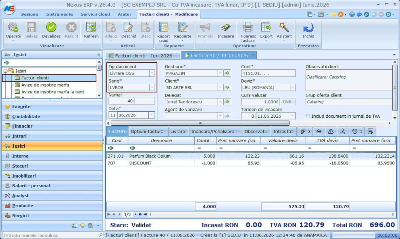Open the history clock tab
Screen dimensions: 400x239
click(x=357, y=131)
